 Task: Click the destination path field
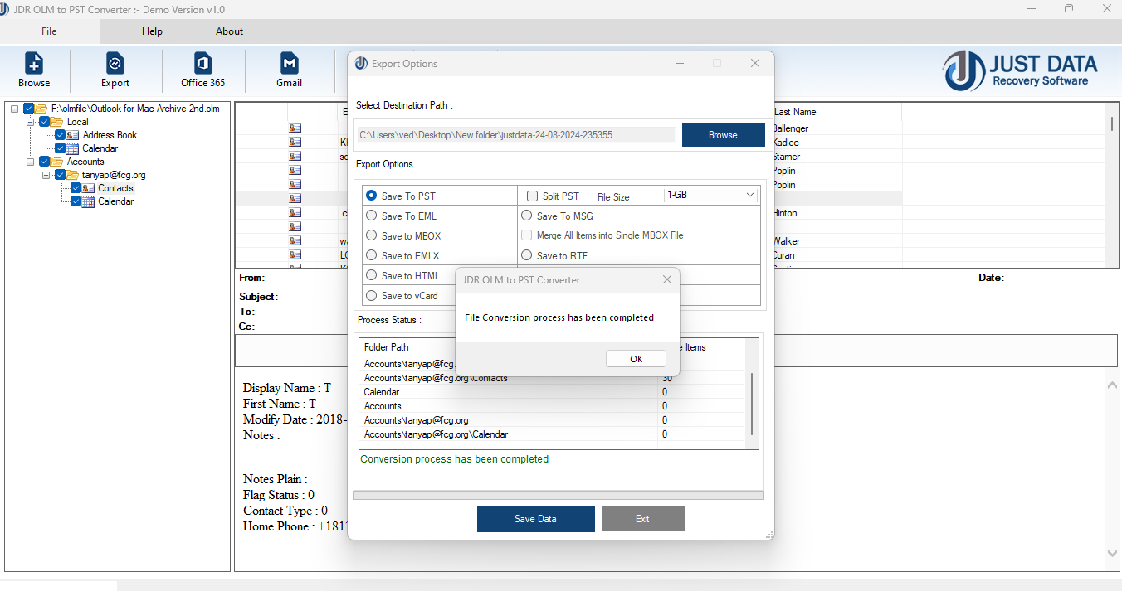point(516,135)
